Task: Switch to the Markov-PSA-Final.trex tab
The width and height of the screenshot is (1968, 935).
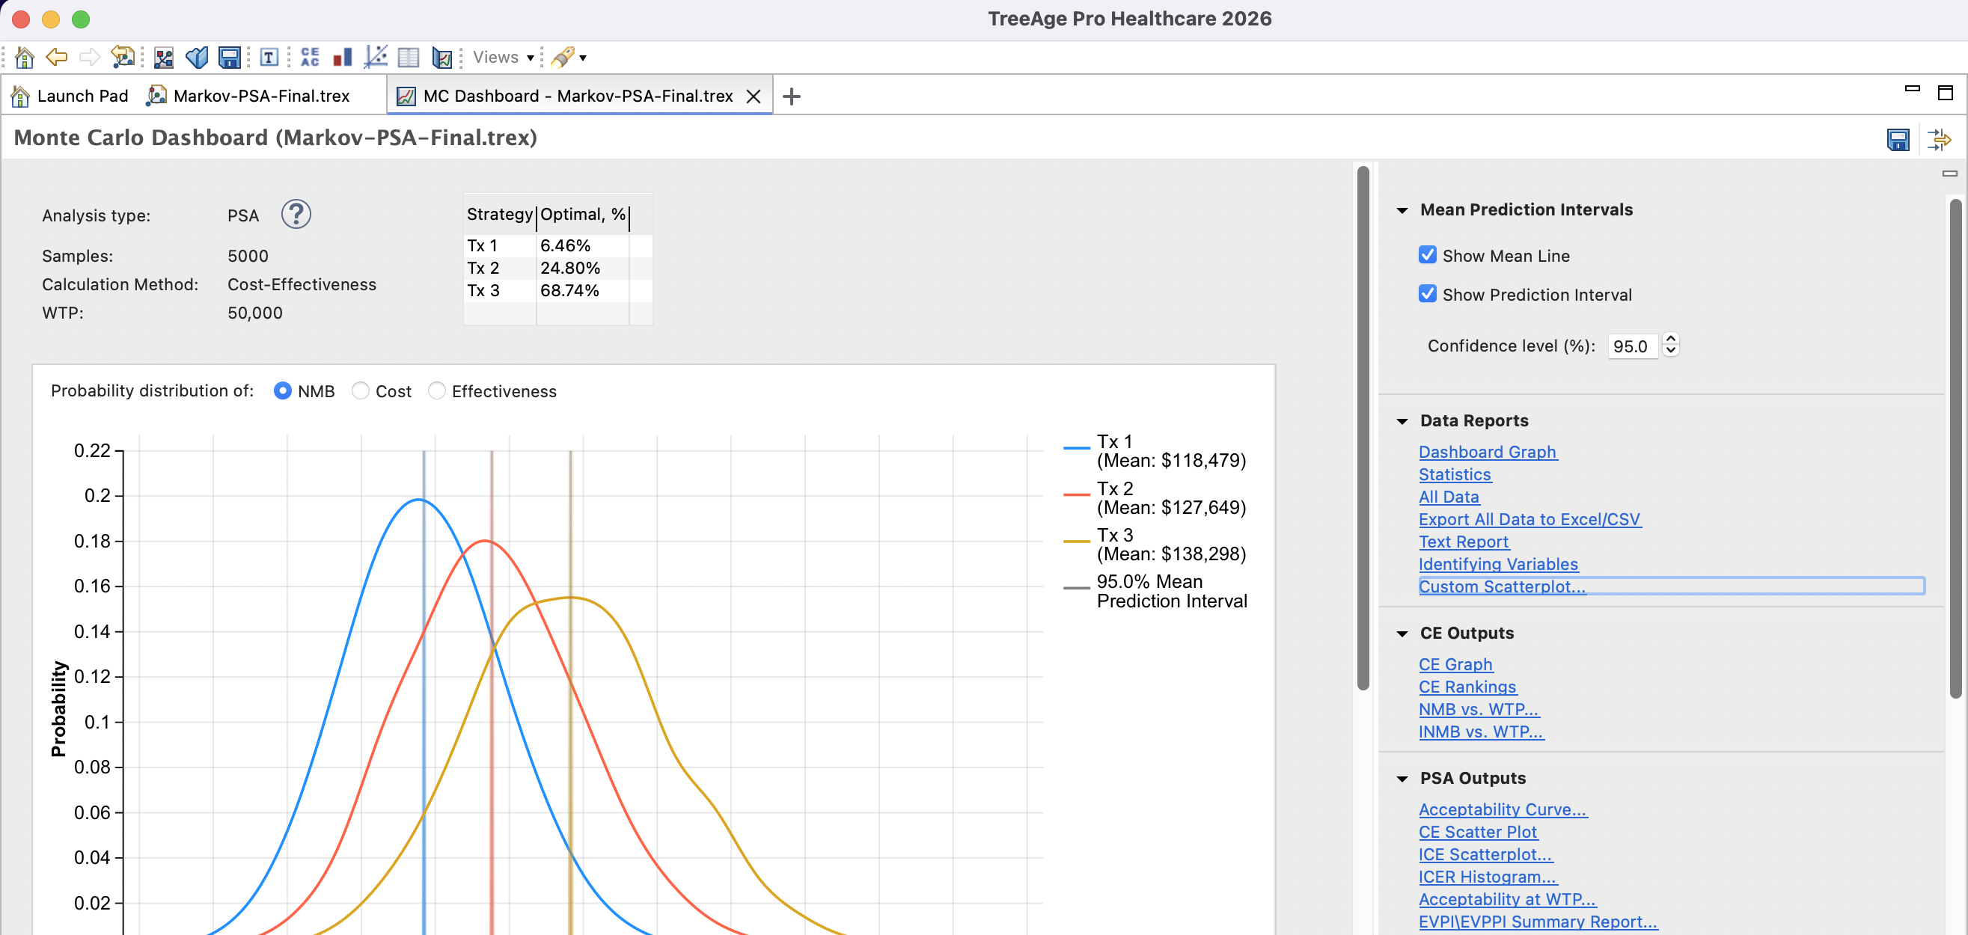Action: (x=260, y=96)
